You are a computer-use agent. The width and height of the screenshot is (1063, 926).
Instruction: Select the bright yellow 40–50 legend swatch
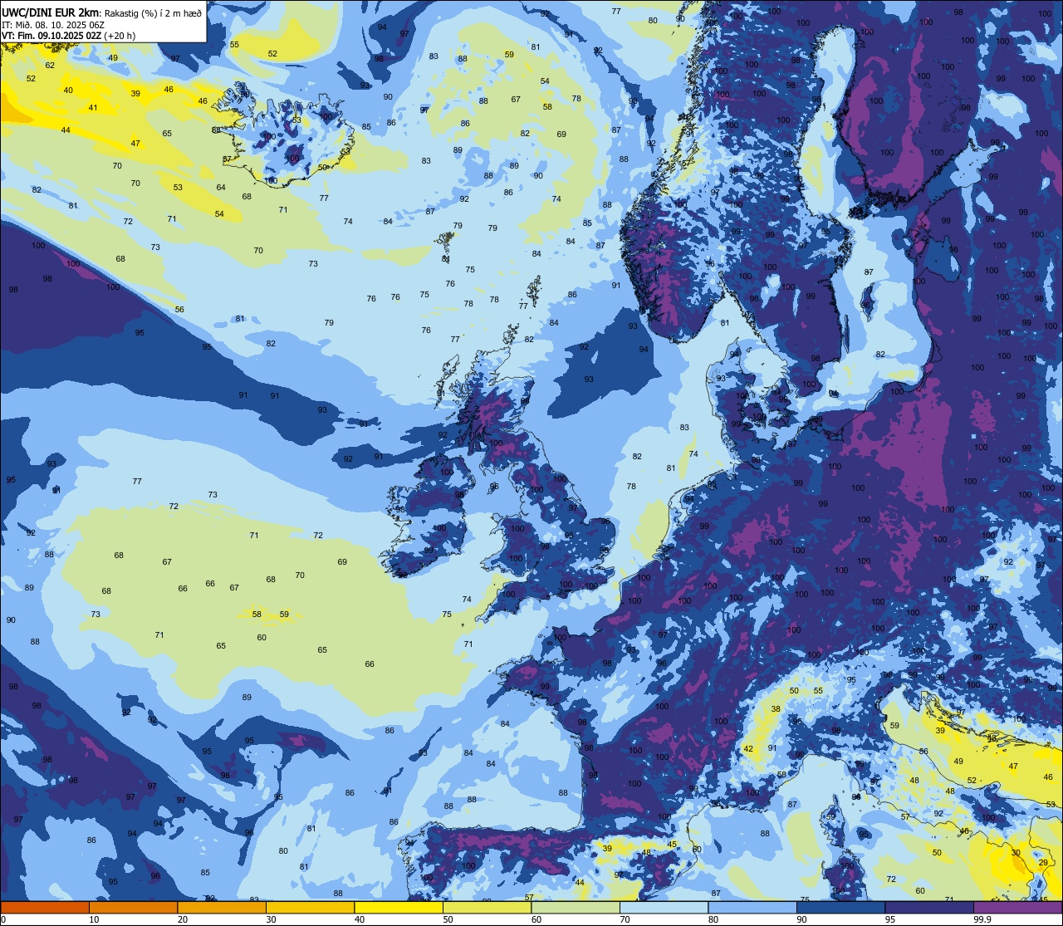pyautogui.click(x=399, y=908)
